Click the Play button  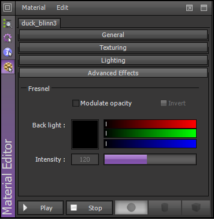[40, 208]
